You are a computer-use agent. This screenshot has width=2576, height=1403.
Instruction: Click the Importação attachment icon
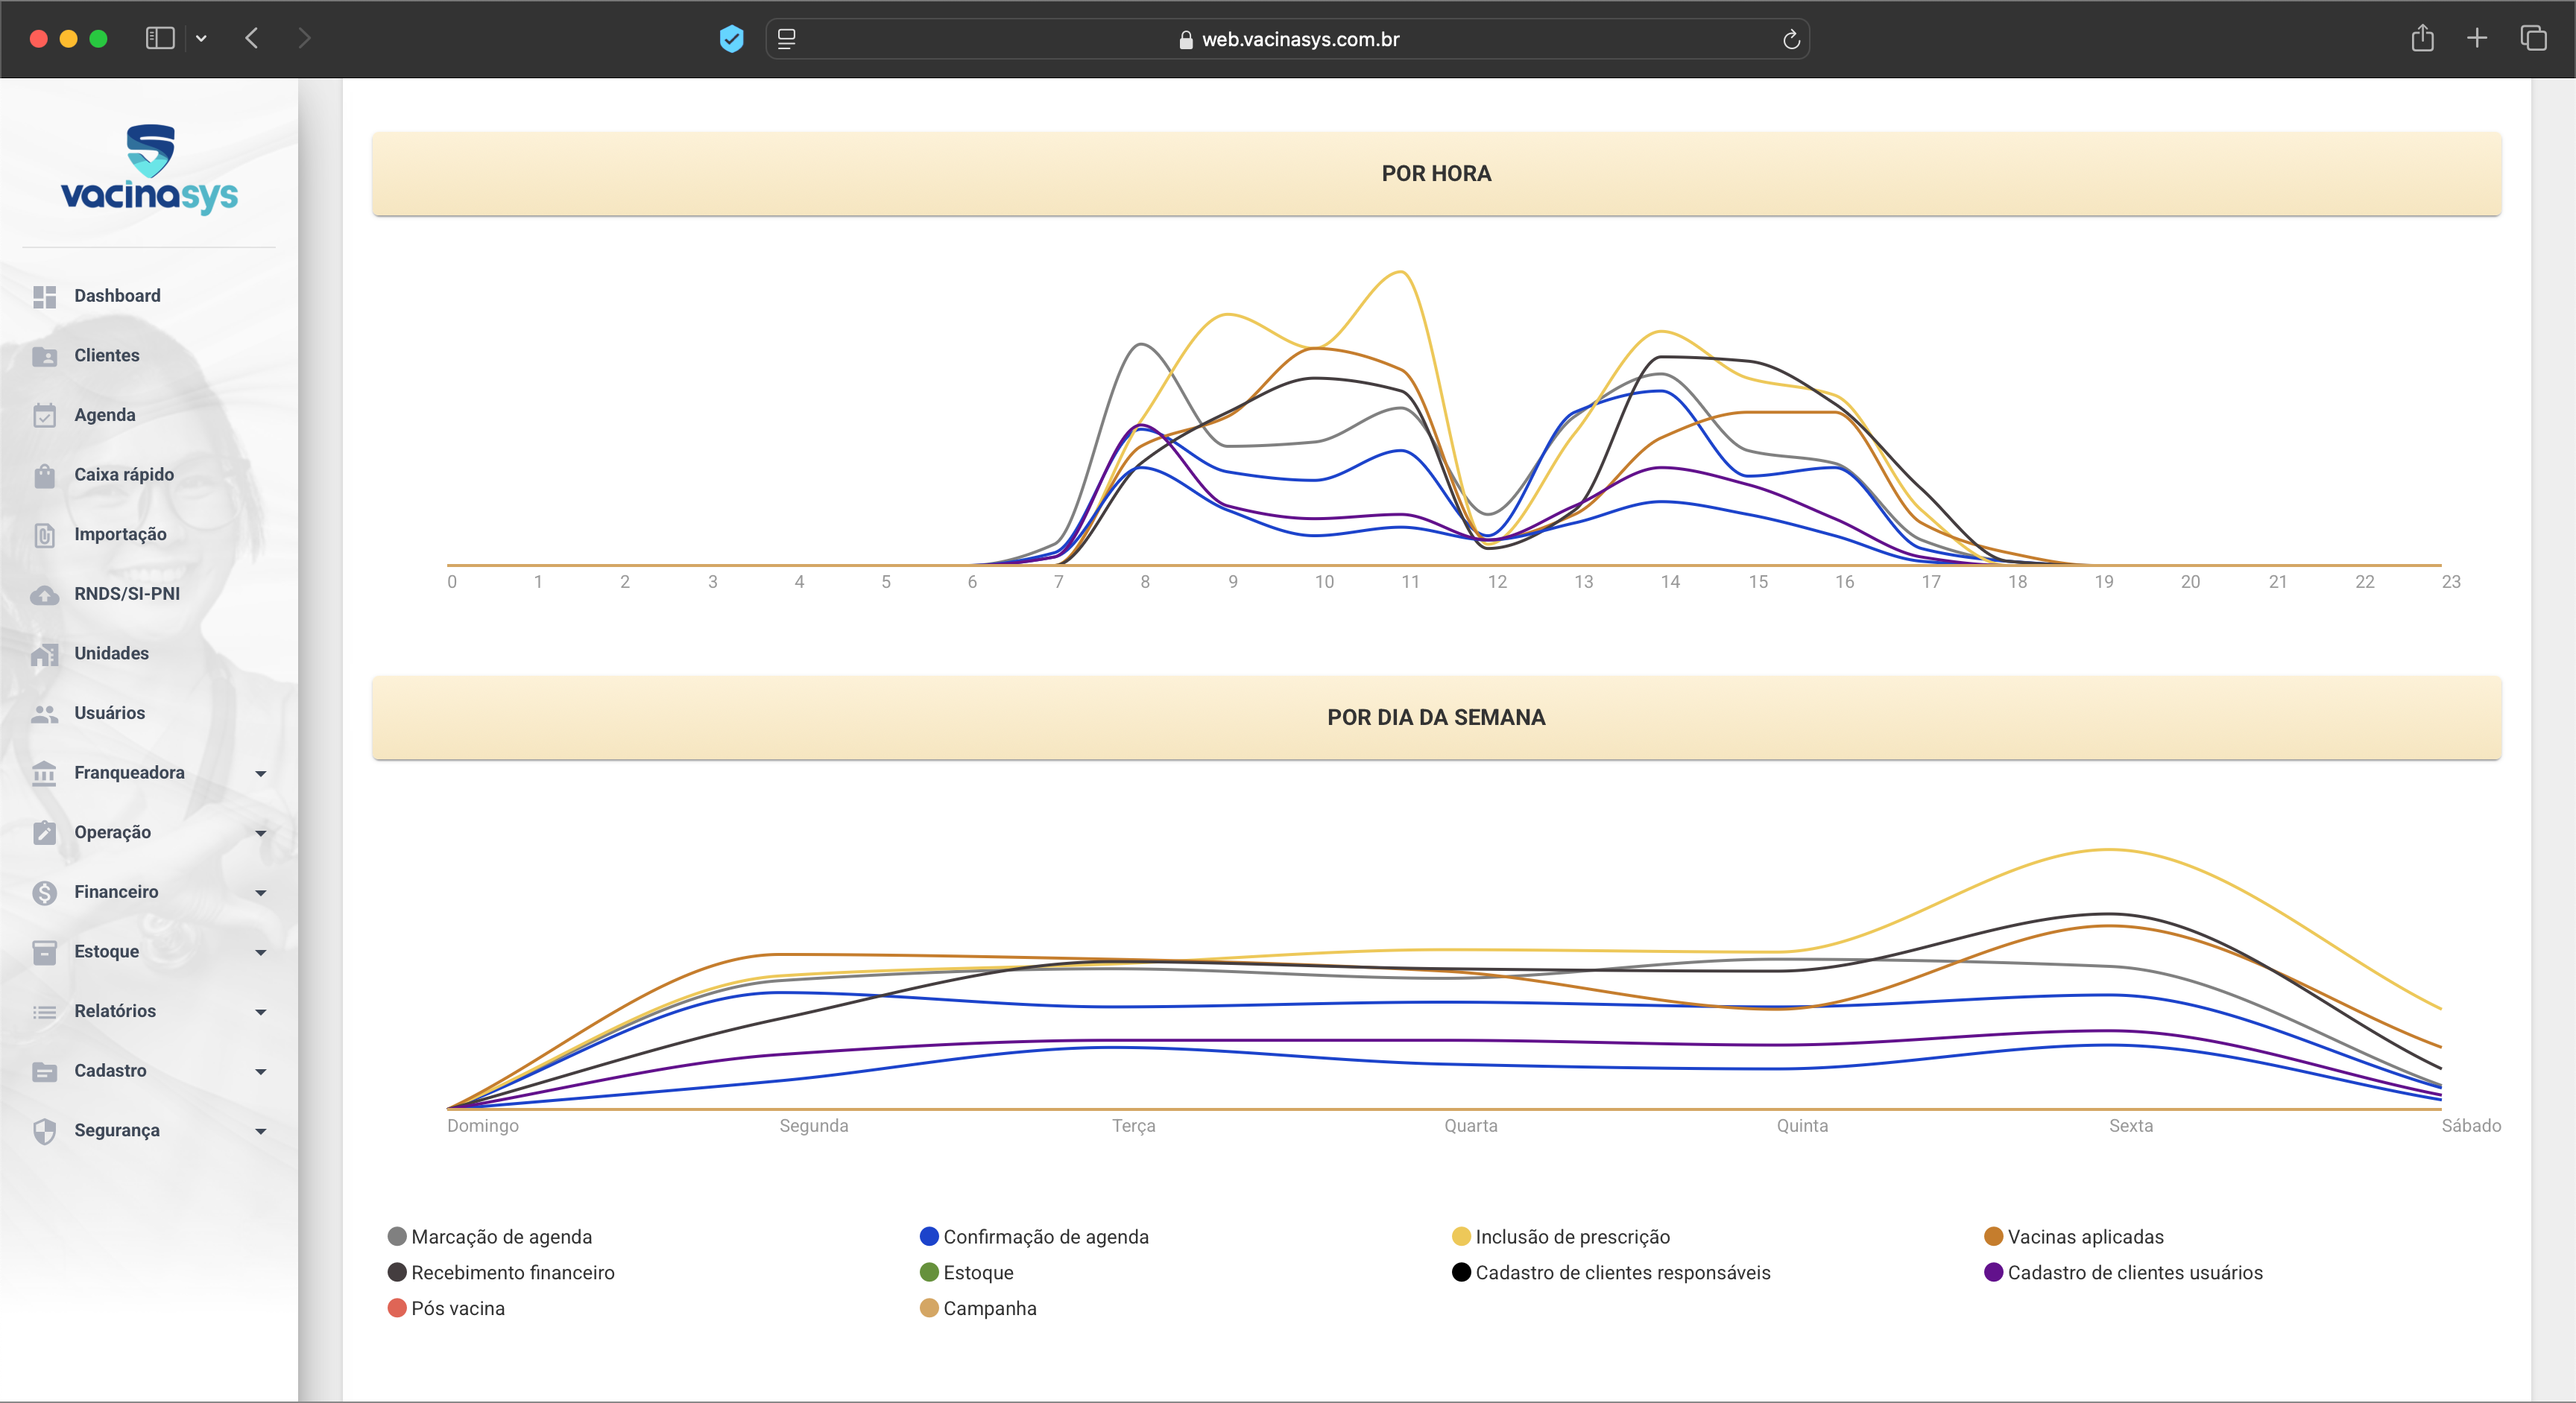(x=44, y=535)
